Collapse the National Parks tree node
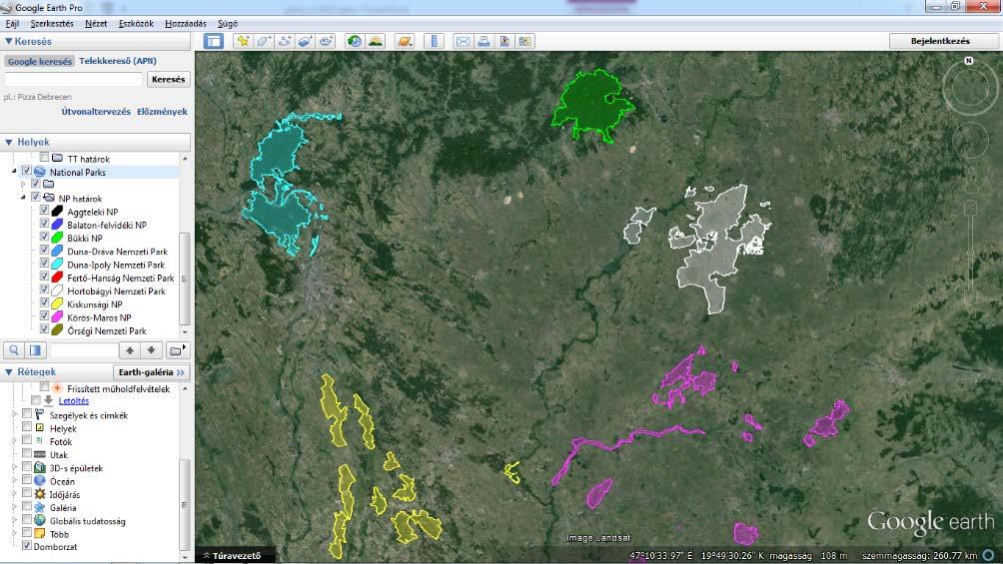Screen dimensions: 1003x564 click(14, 172)
